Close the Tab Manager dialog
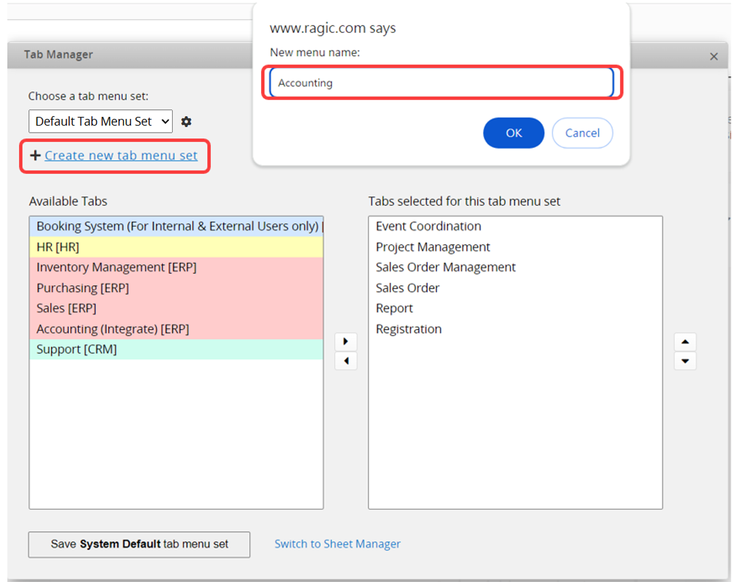The image size is (732, 582). 713,56
